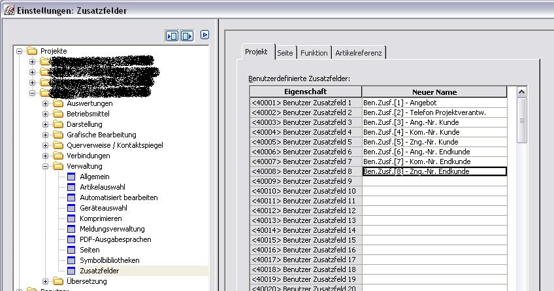This screenshot has width=554, height=291.
Task: Click '<40010> Benutzer Zusatzfeld 10' row
Action: 306,191
